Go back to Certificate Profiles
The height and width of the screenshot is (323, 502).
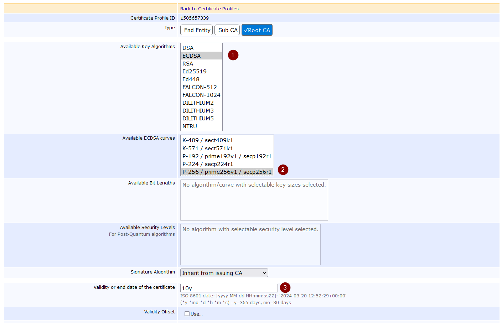[x=209, y=9]
